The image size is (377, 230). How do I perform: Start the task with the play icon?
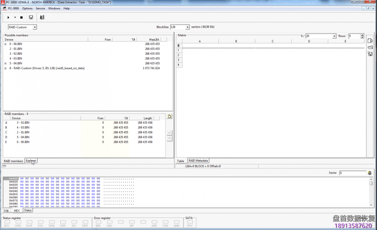(x=8, y=17)
